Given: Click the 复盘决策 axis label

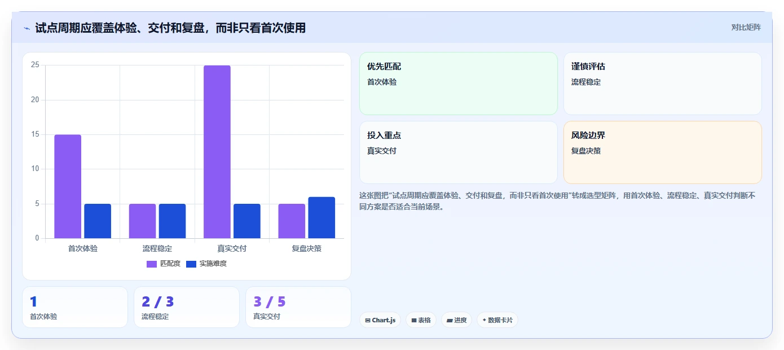Looking at the screenshot, I should (306, 248).
